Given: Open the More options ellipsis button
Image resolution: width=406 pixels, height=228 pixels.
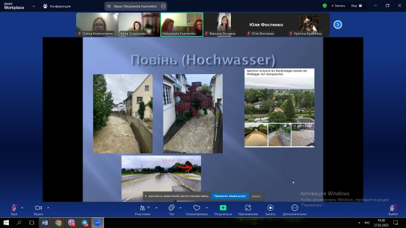Looking at the screenshot, I should coord(294,210).
